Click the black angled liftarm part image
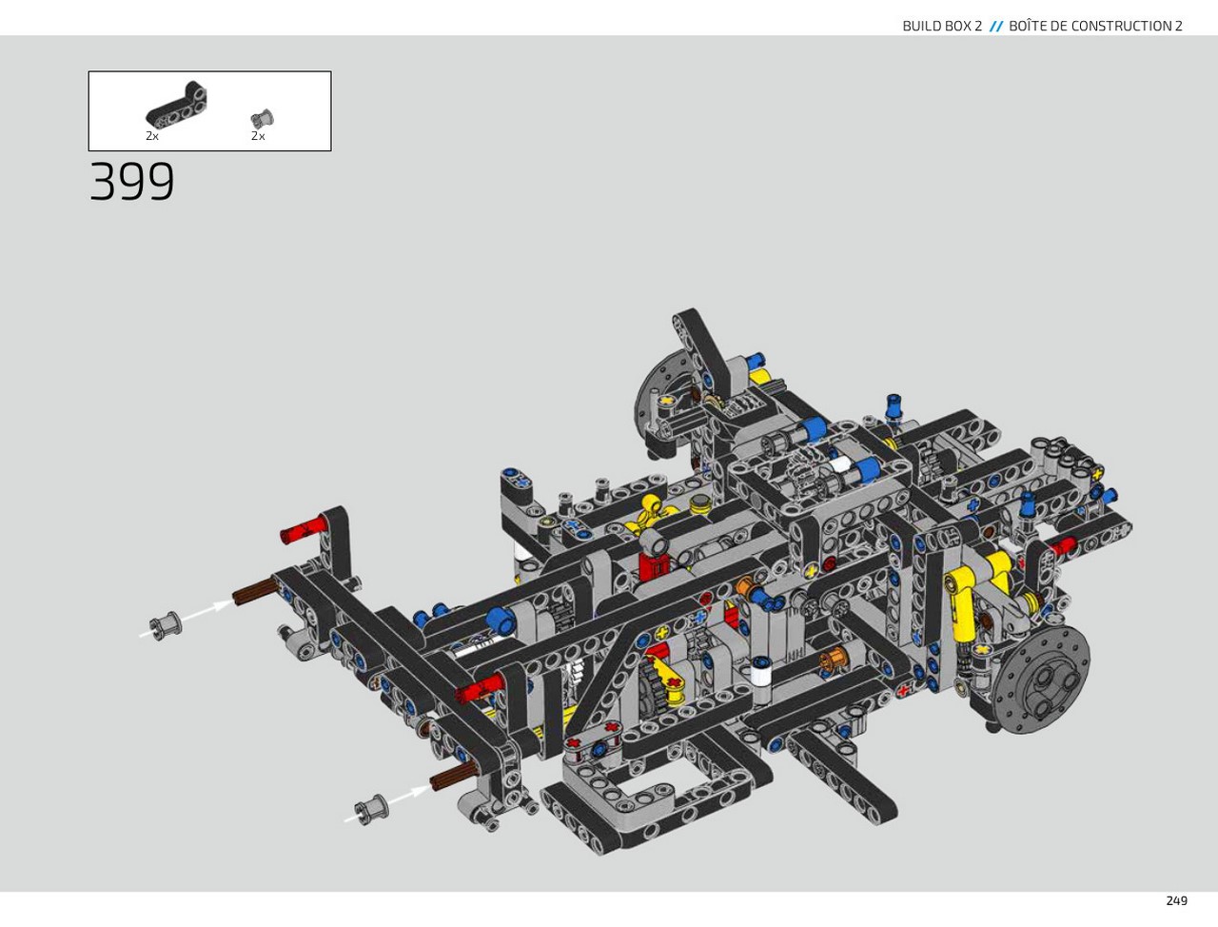 [x=176, y=106]
